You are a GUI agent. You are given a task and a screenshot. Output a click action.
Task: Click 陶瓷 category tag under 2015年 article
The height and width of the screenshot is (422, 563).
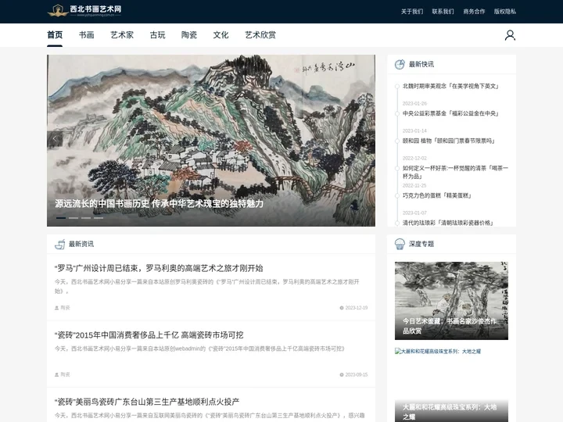coord(65,374)
